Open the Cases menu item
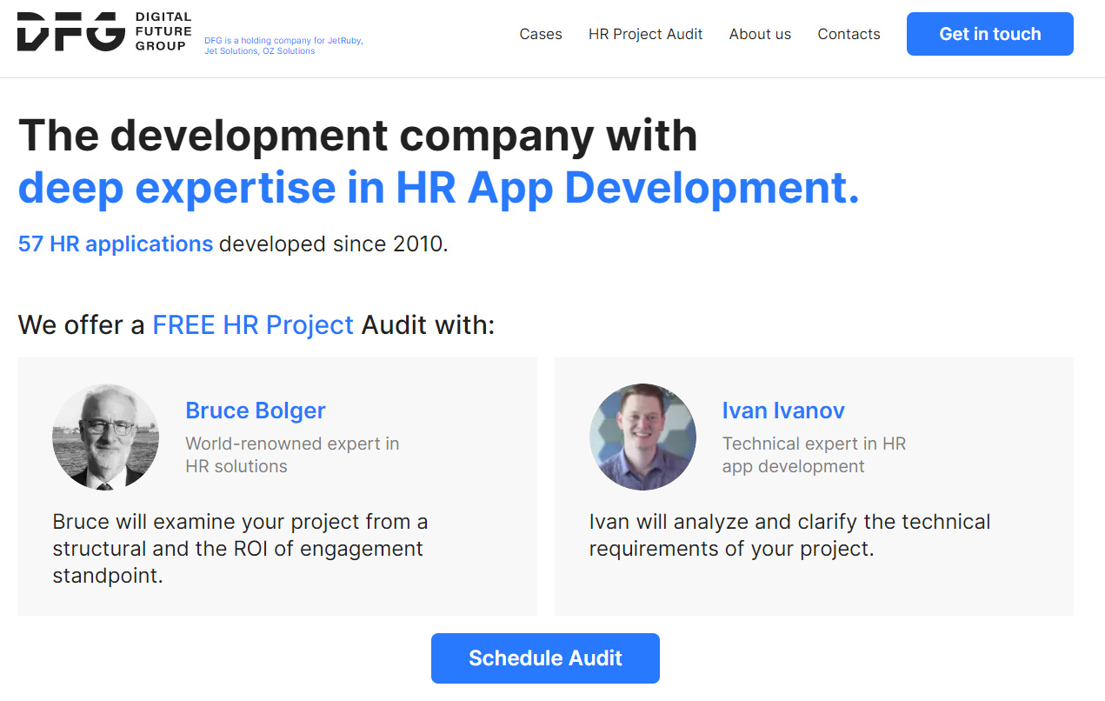1105x701 pixels. click(x=540, y=34)
